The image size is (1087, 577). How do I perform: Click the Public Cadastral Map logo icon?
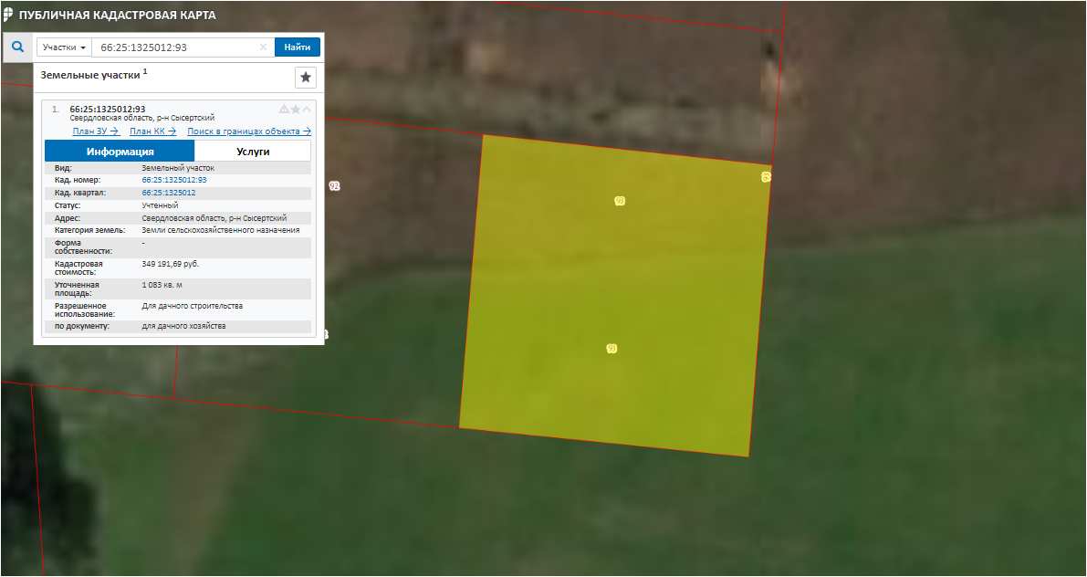click(x=8, y=15)
